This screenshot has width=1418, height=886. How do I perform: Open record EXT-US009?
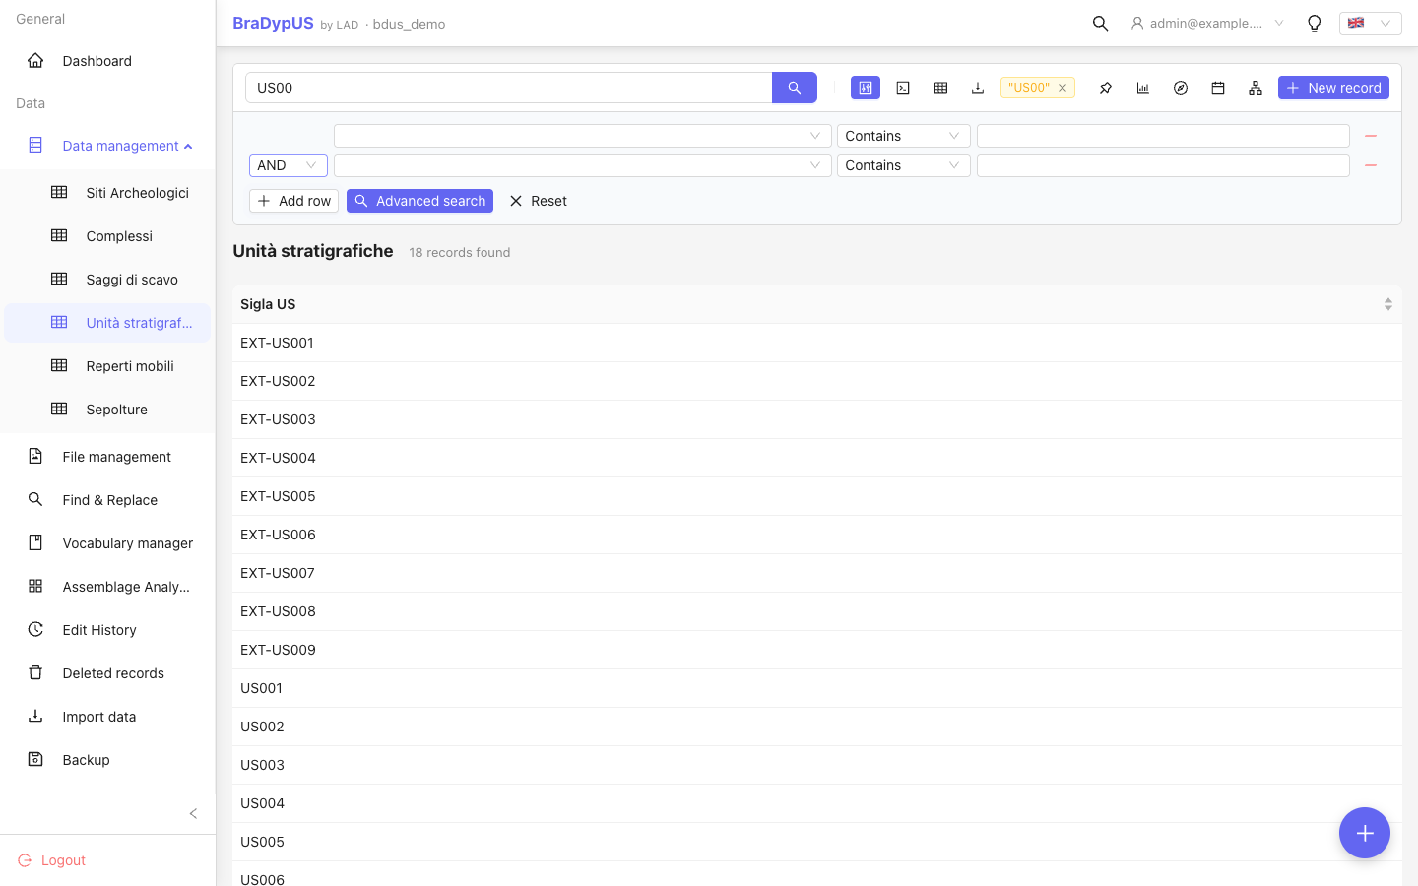[817, 650]
